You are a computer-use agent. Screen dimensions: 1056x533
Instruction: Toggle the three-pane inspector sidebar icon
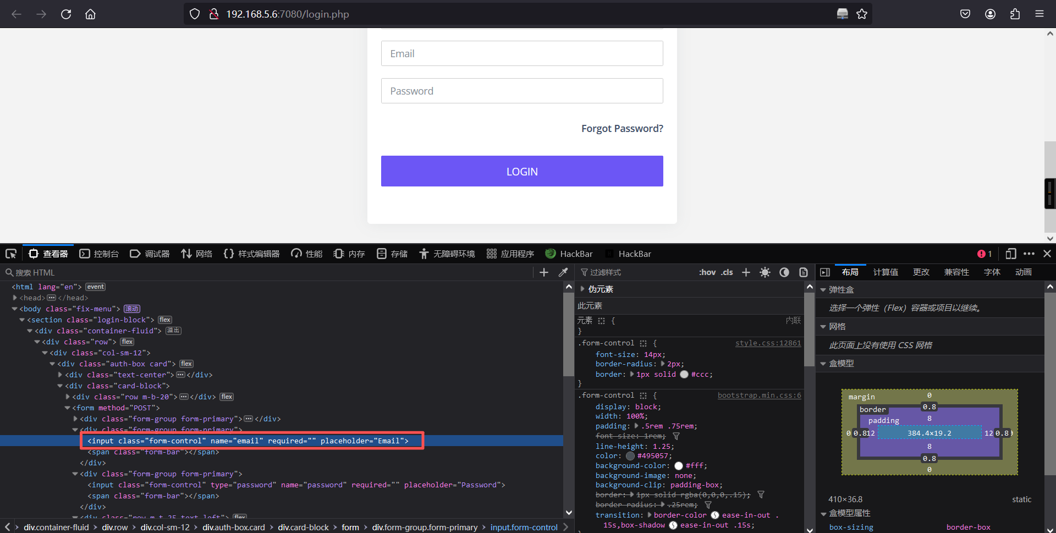(825, 272)
